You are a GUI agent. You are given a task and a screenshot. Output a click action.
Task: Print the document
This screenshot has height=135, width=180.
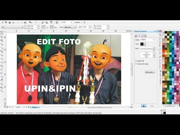13,22
